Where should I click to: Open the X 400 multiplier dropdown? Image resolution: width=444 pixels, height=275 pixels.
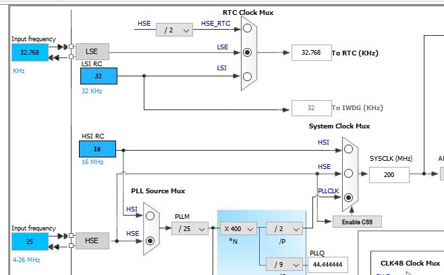238,228
